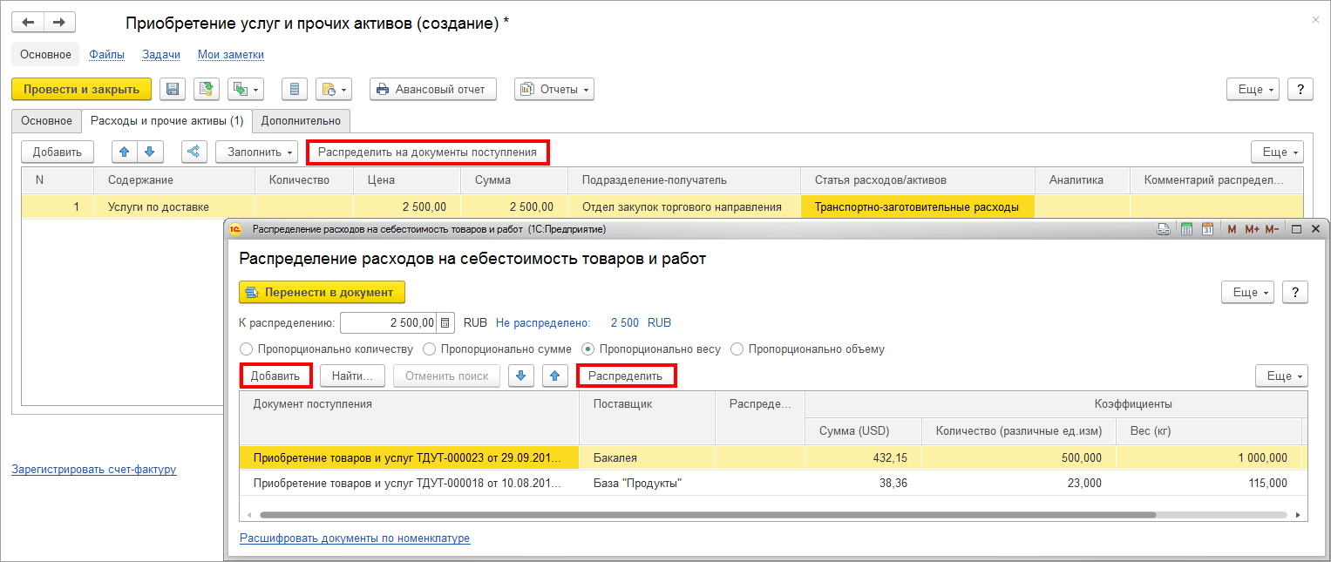This screenshot has height=562, width=1331.
Task: Select Пропорционально сумме option
Action: point(429,349)
